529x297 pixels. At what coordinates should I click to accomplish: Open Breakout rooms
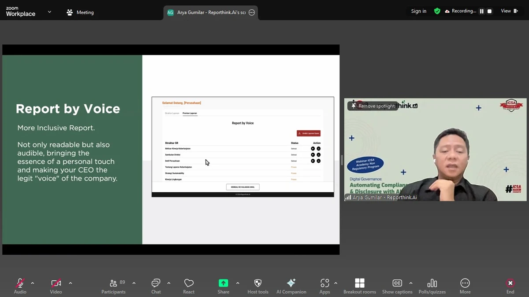click(360, 286)
